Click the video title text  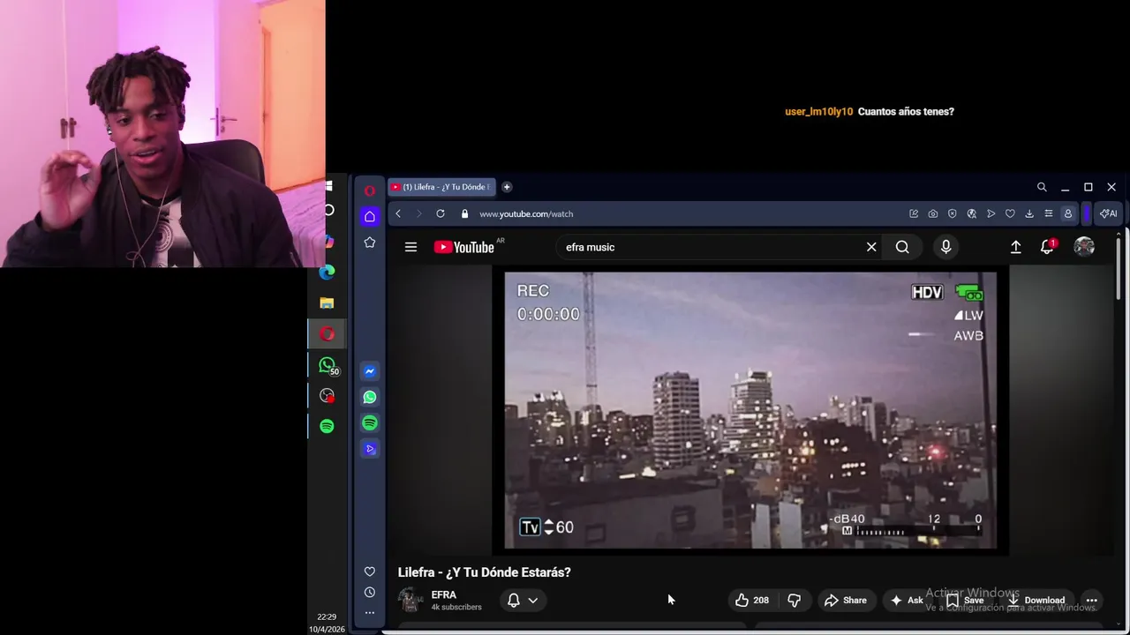(484, 572)
